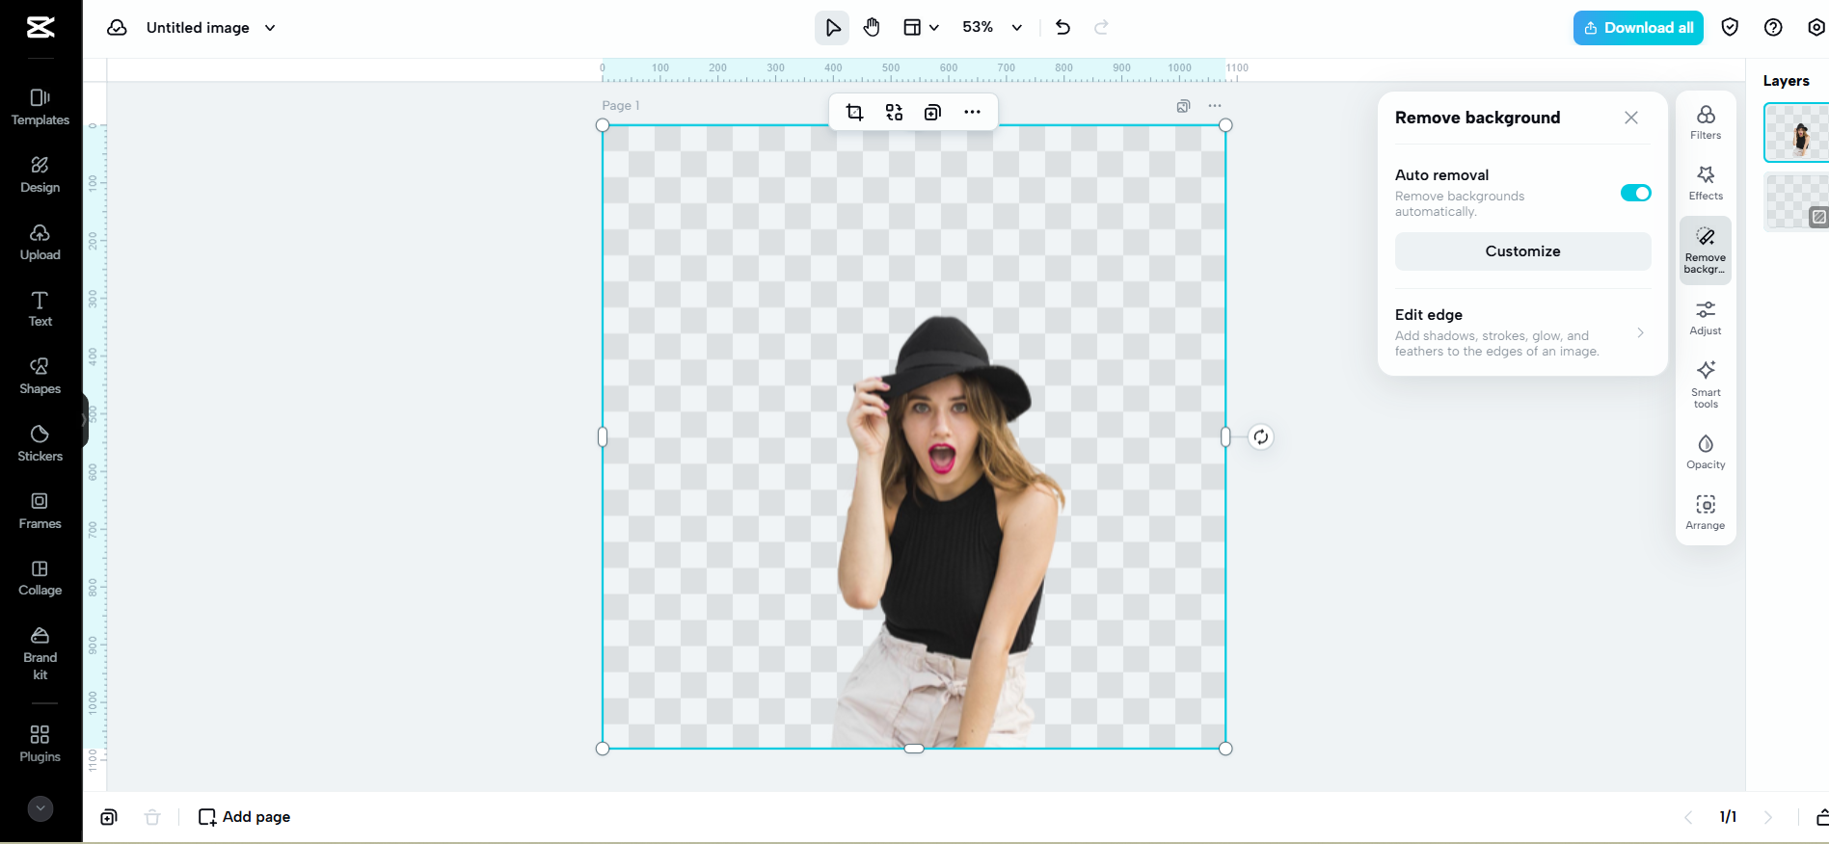Open the Adjust settings
Image resolution: width=1829 pixels, height=844 pixels.
(x=1705, y=317)
